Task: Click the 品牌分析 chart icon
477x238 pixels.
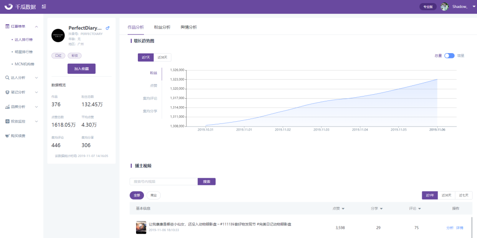Action: (x=8, y=107)
